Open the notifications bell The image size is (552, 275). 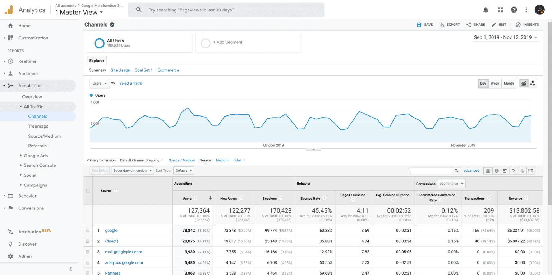(486, 10)
